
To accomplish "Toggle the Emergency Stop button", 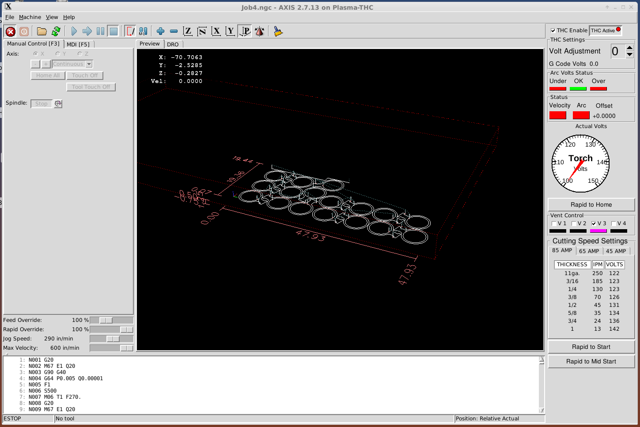I will pyautogui.click(x=11, y=31).
